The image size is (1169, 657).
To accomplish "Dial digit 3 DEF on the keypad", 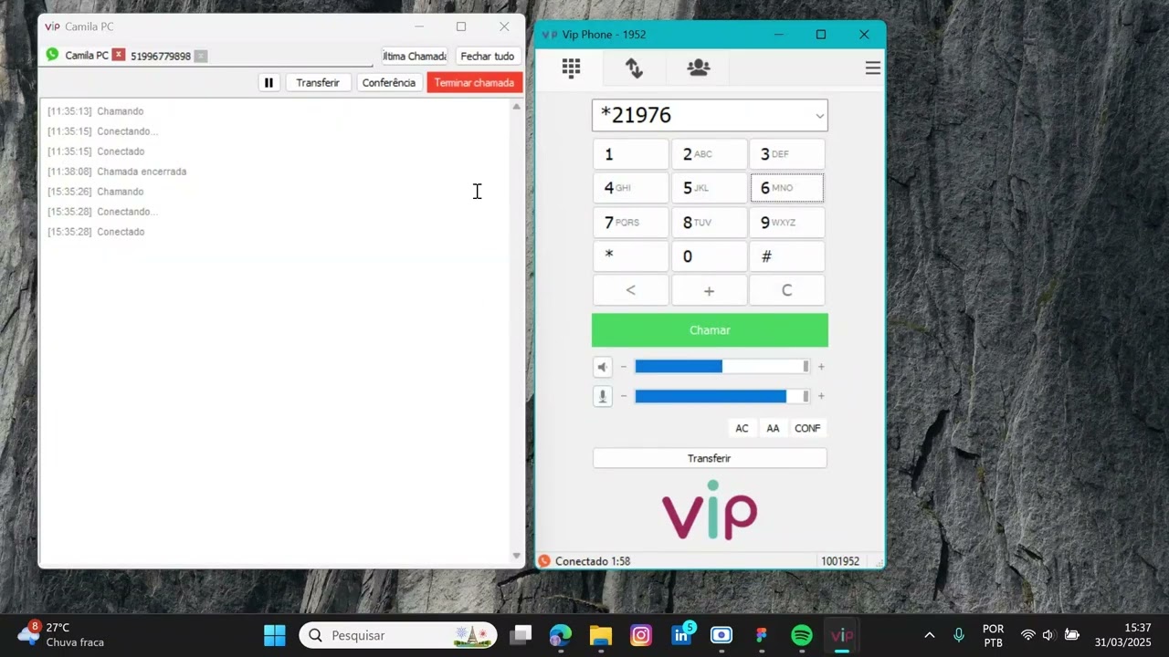I will pos(786,154).
